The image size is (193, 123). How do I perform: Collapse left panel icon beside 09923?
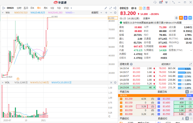(x=4, y=8)
